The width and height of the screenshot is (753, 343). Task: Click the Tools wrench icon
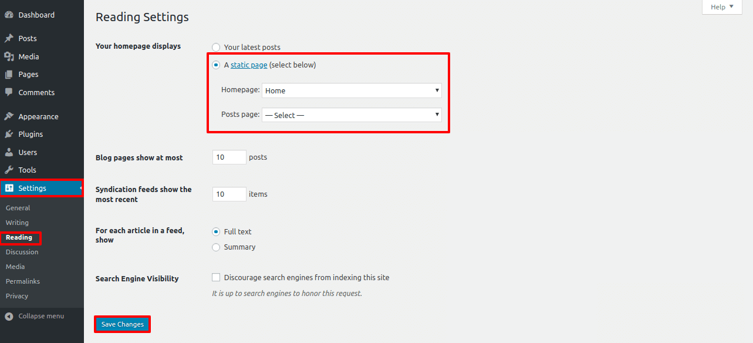pyautogui.click(x=9, y=170)
